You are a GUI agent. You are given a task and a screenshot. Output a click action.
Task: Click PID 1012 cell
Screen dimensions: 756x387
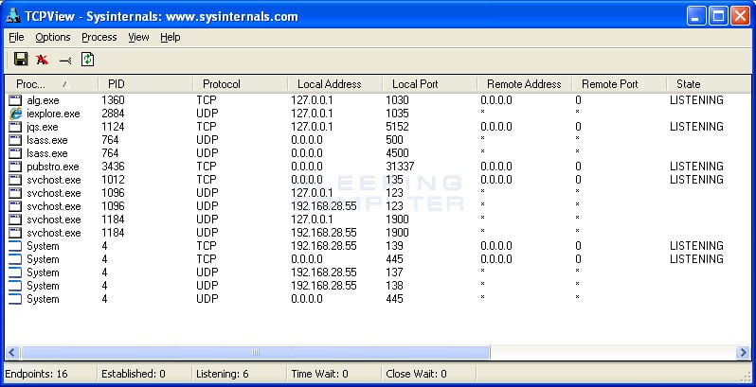pyautogui.click(x=113, y=180)
